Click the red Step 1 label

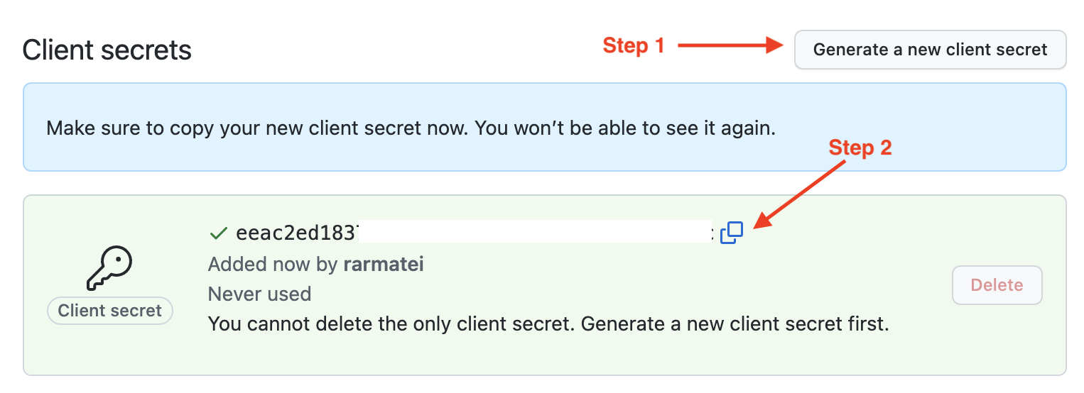coord(634,46)
